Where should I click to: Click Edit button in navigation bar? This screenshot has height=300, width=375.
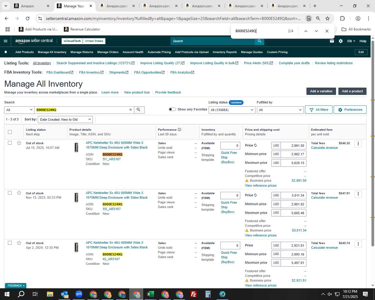[x=361, y=52]
